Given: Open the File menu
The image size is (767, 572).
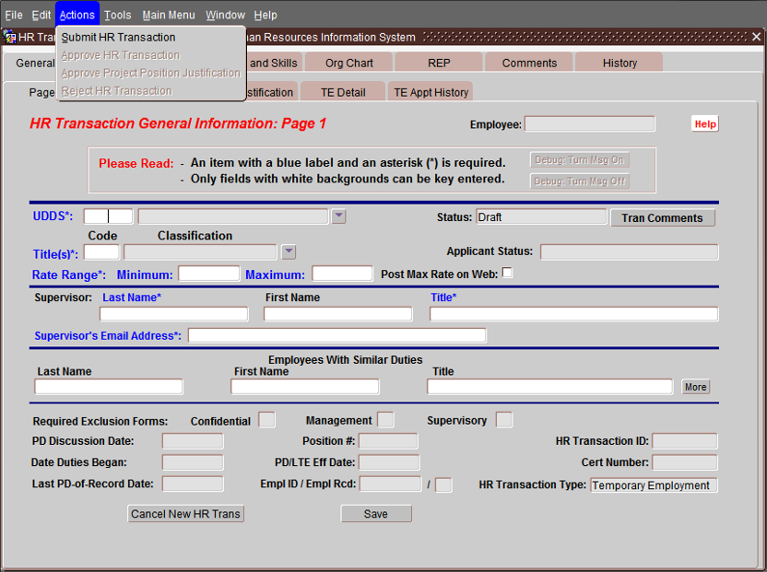Looking at the screenshot, I should (x=14, y=15).
